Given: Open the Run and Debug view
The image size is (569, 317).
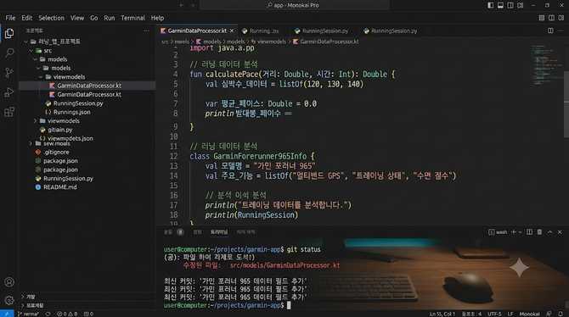Looking at the screenshot, I should point(9,92).
